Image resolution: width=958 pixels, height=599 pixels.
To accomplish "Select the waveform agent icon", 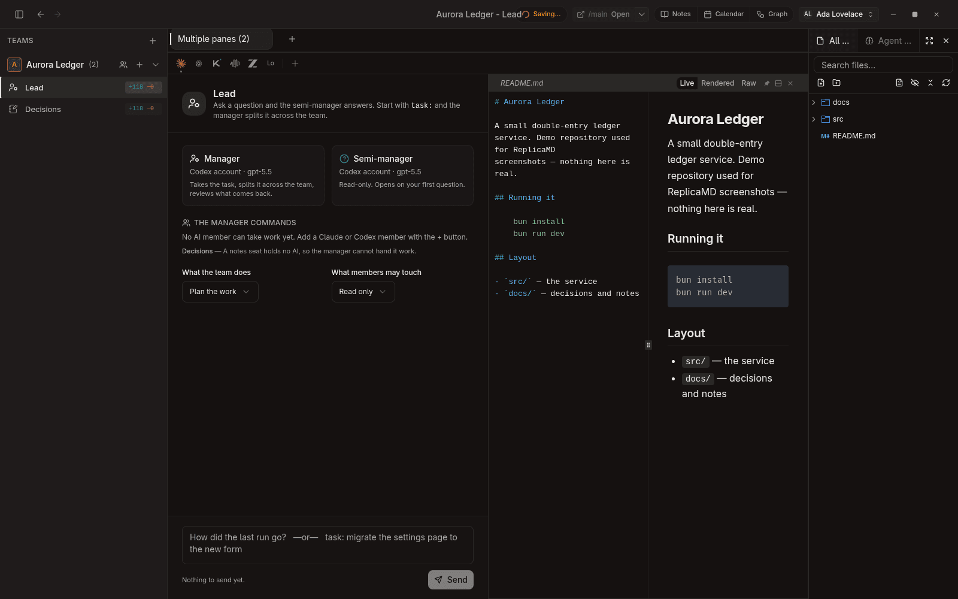I will 235,63.
